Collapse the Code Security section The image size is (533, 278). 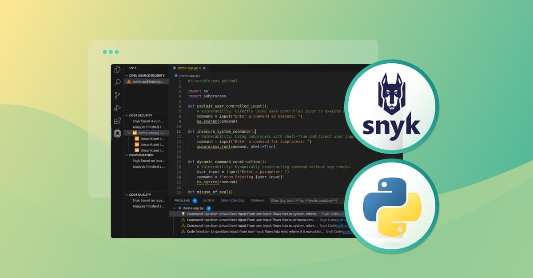click(x=127, y=116)
